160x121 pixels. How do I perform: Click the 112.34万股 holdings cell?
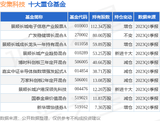click(x=101, y=26)
